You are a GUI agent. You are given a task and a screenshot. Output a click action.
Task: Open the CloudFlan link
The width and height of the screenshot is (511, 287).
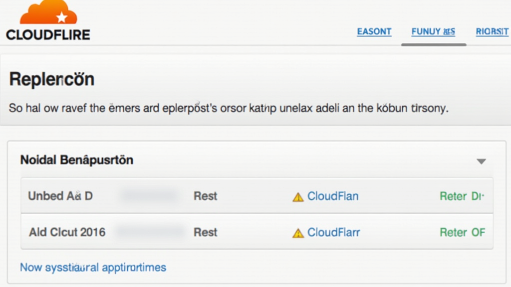[333, 196]
